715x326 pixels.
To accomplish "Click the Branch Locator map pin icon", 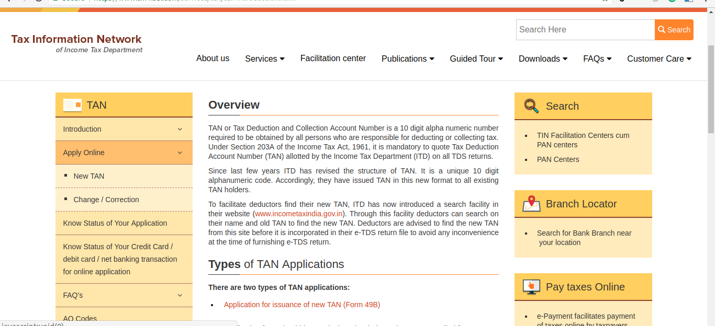I will click(531, 204).
